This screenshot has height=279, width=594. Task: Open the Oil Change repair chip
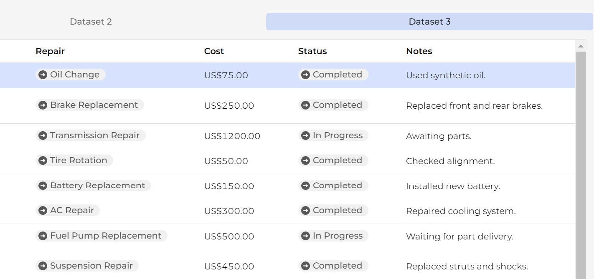point(71,75)
